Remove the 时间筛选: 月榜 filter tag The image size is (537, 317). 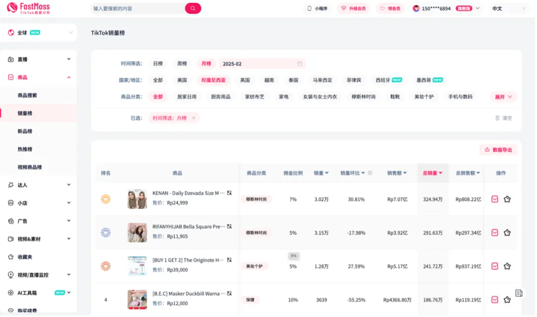[194, 118]
